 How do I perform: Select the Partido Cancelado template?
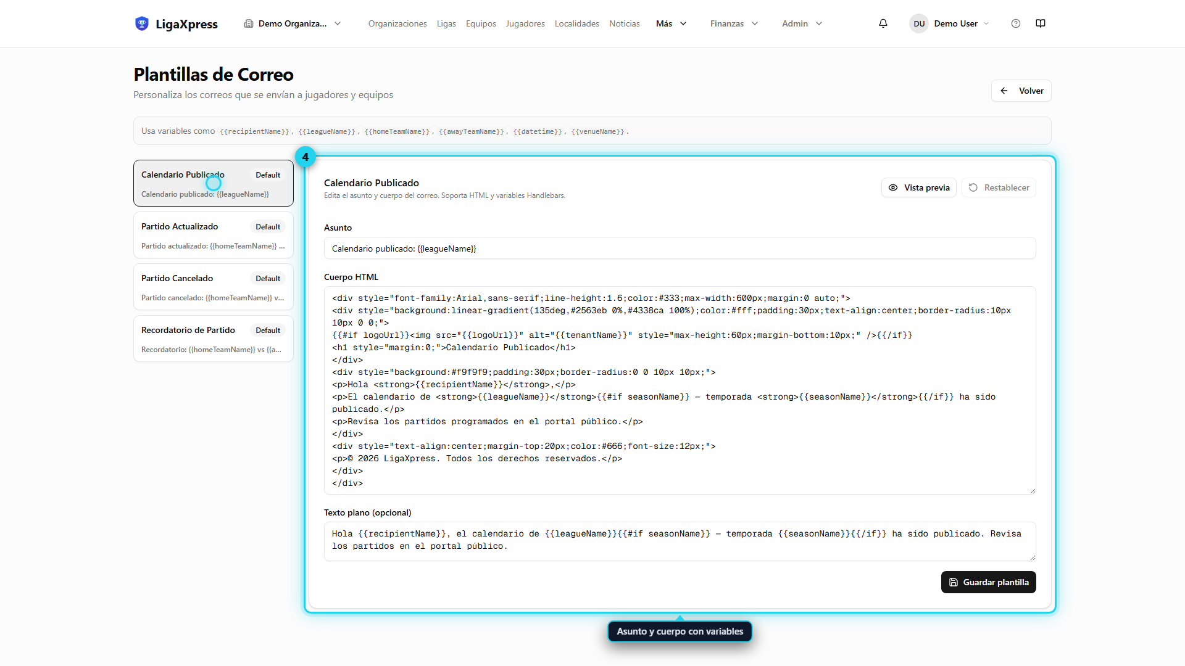click(214, 287)
